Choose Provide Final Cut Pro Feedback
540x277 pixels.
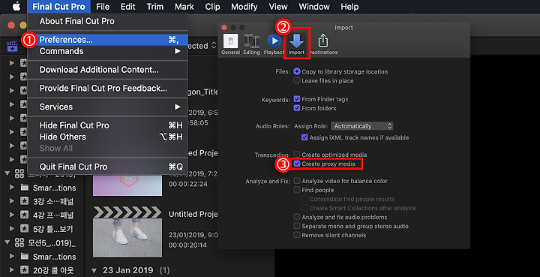107,89
